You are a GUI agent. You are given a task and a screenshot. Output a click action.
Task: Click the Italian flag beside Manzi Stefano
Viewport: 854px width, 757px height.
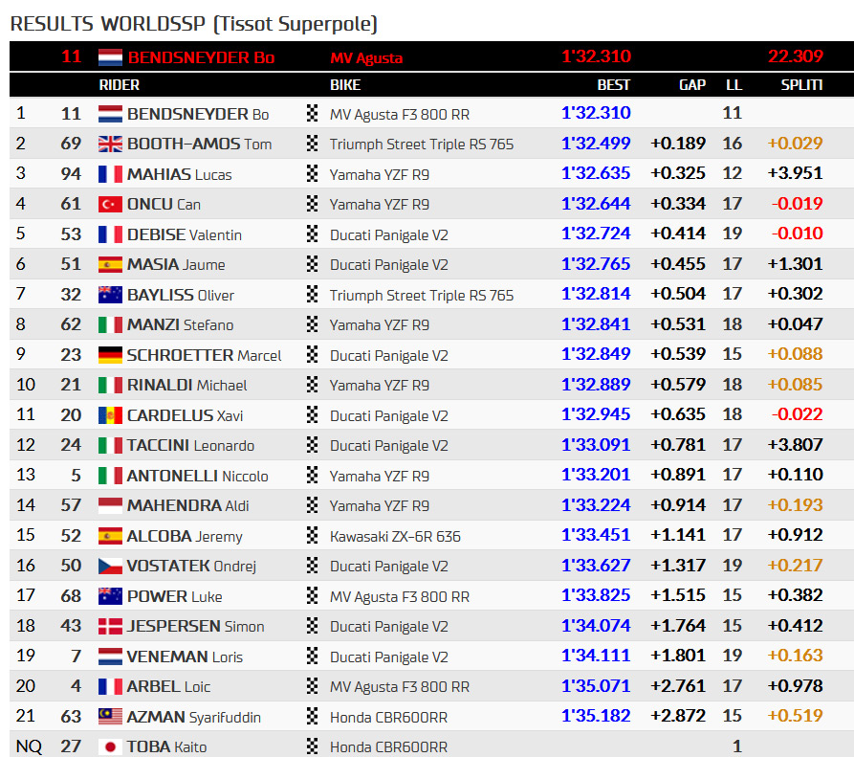110,324
